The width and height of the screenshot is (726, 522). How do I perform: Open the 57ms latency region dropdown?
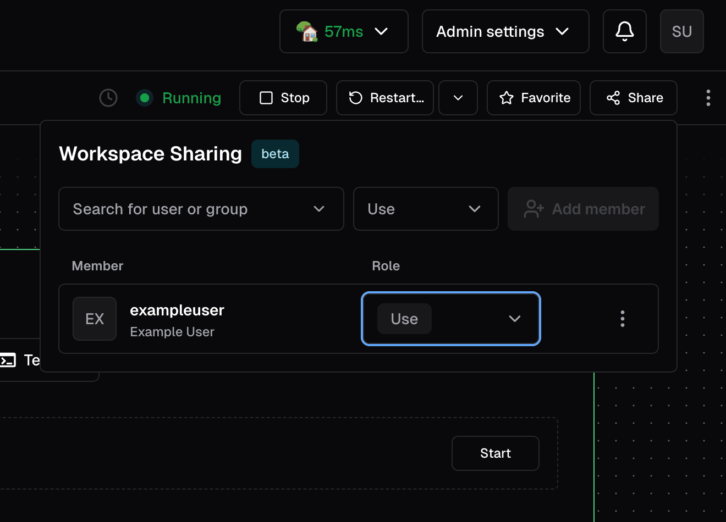click(344, 31)
